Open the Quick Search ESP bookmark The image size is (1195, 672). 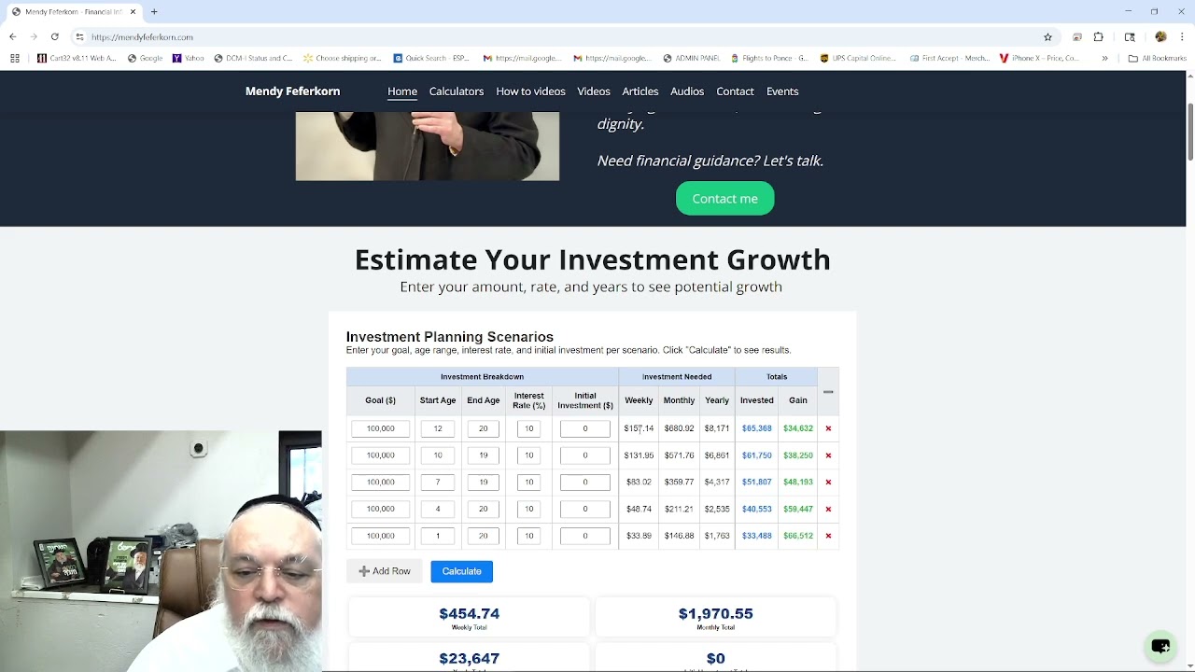(431, 58)
